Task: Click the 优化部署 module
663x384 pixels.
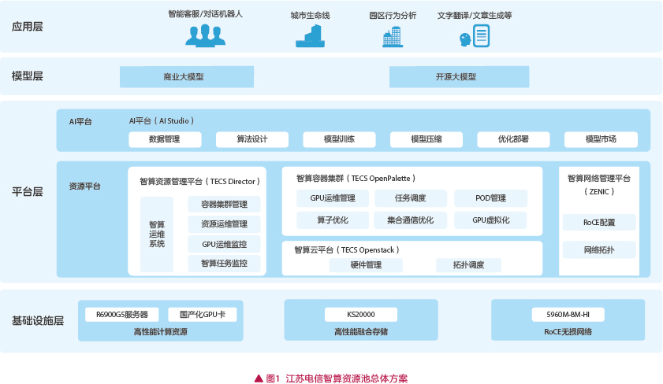Action: click(513, 139)
